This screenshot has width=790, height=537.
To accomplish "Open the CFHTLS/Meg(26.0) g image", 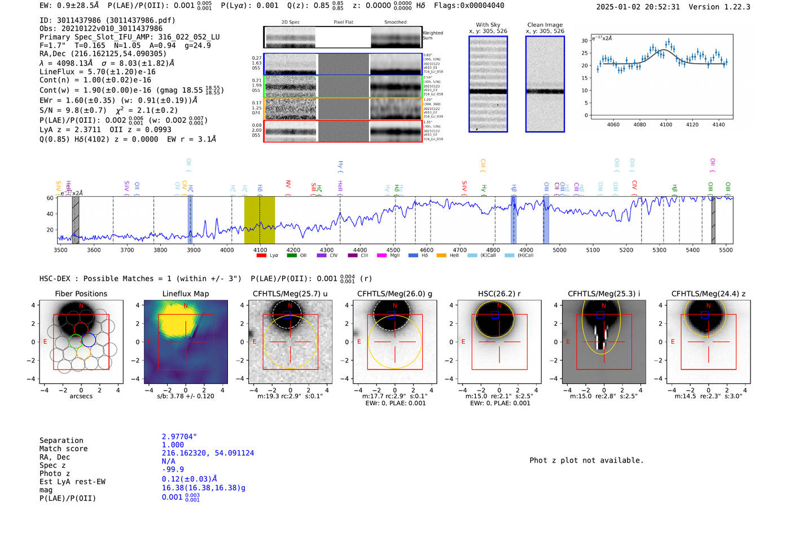I will pos(394,342).
